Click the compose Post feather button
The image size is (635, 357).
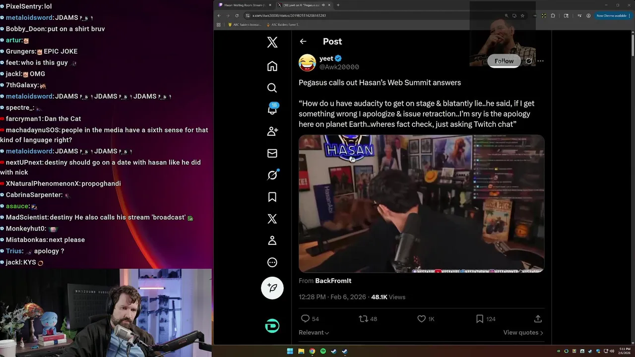(272, 288)
